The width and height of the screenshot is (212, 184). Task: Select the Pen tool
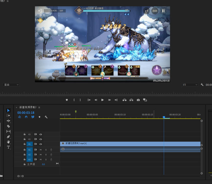(x=8, y=136)
